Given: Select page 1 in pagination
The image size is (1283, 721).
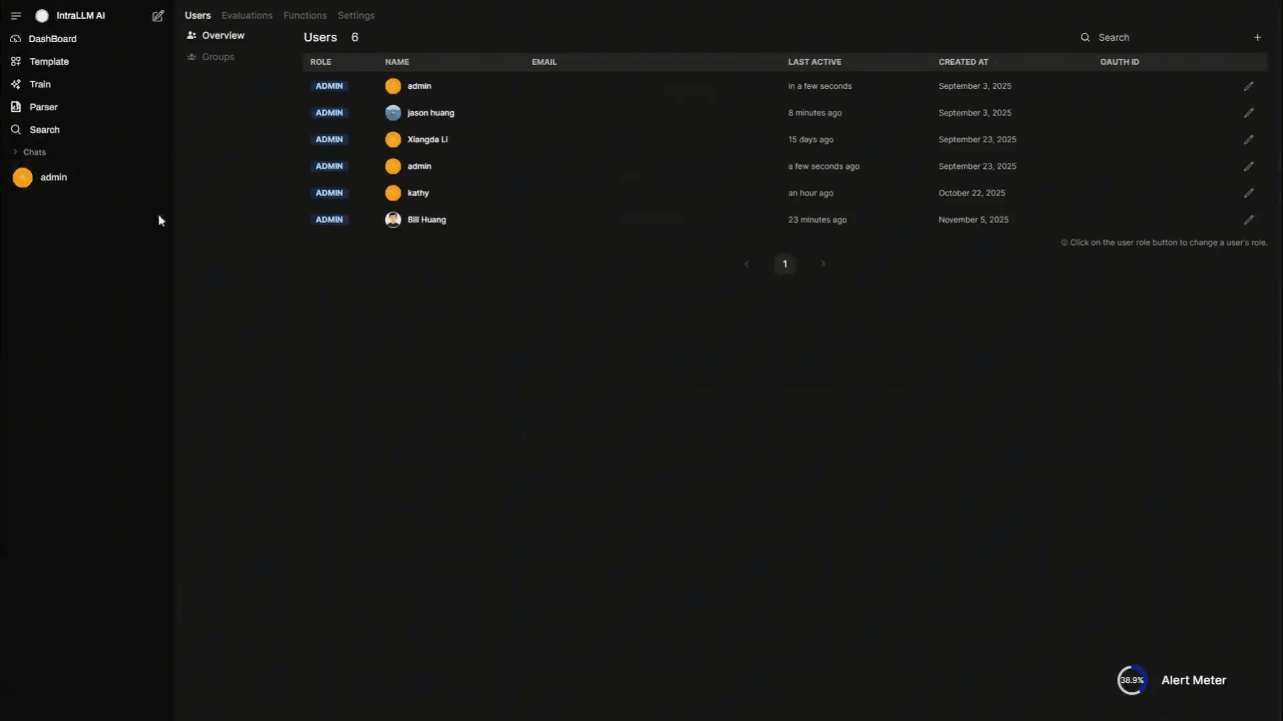Looking at the screenshot, I should [x=785, y=264].
